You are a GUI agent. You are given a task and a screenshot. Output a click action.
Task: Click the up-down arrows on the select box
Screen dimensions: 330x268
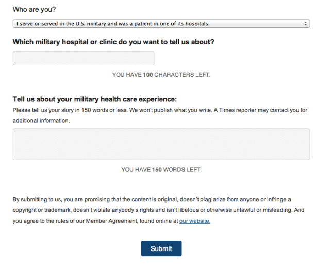click(306, 24)
